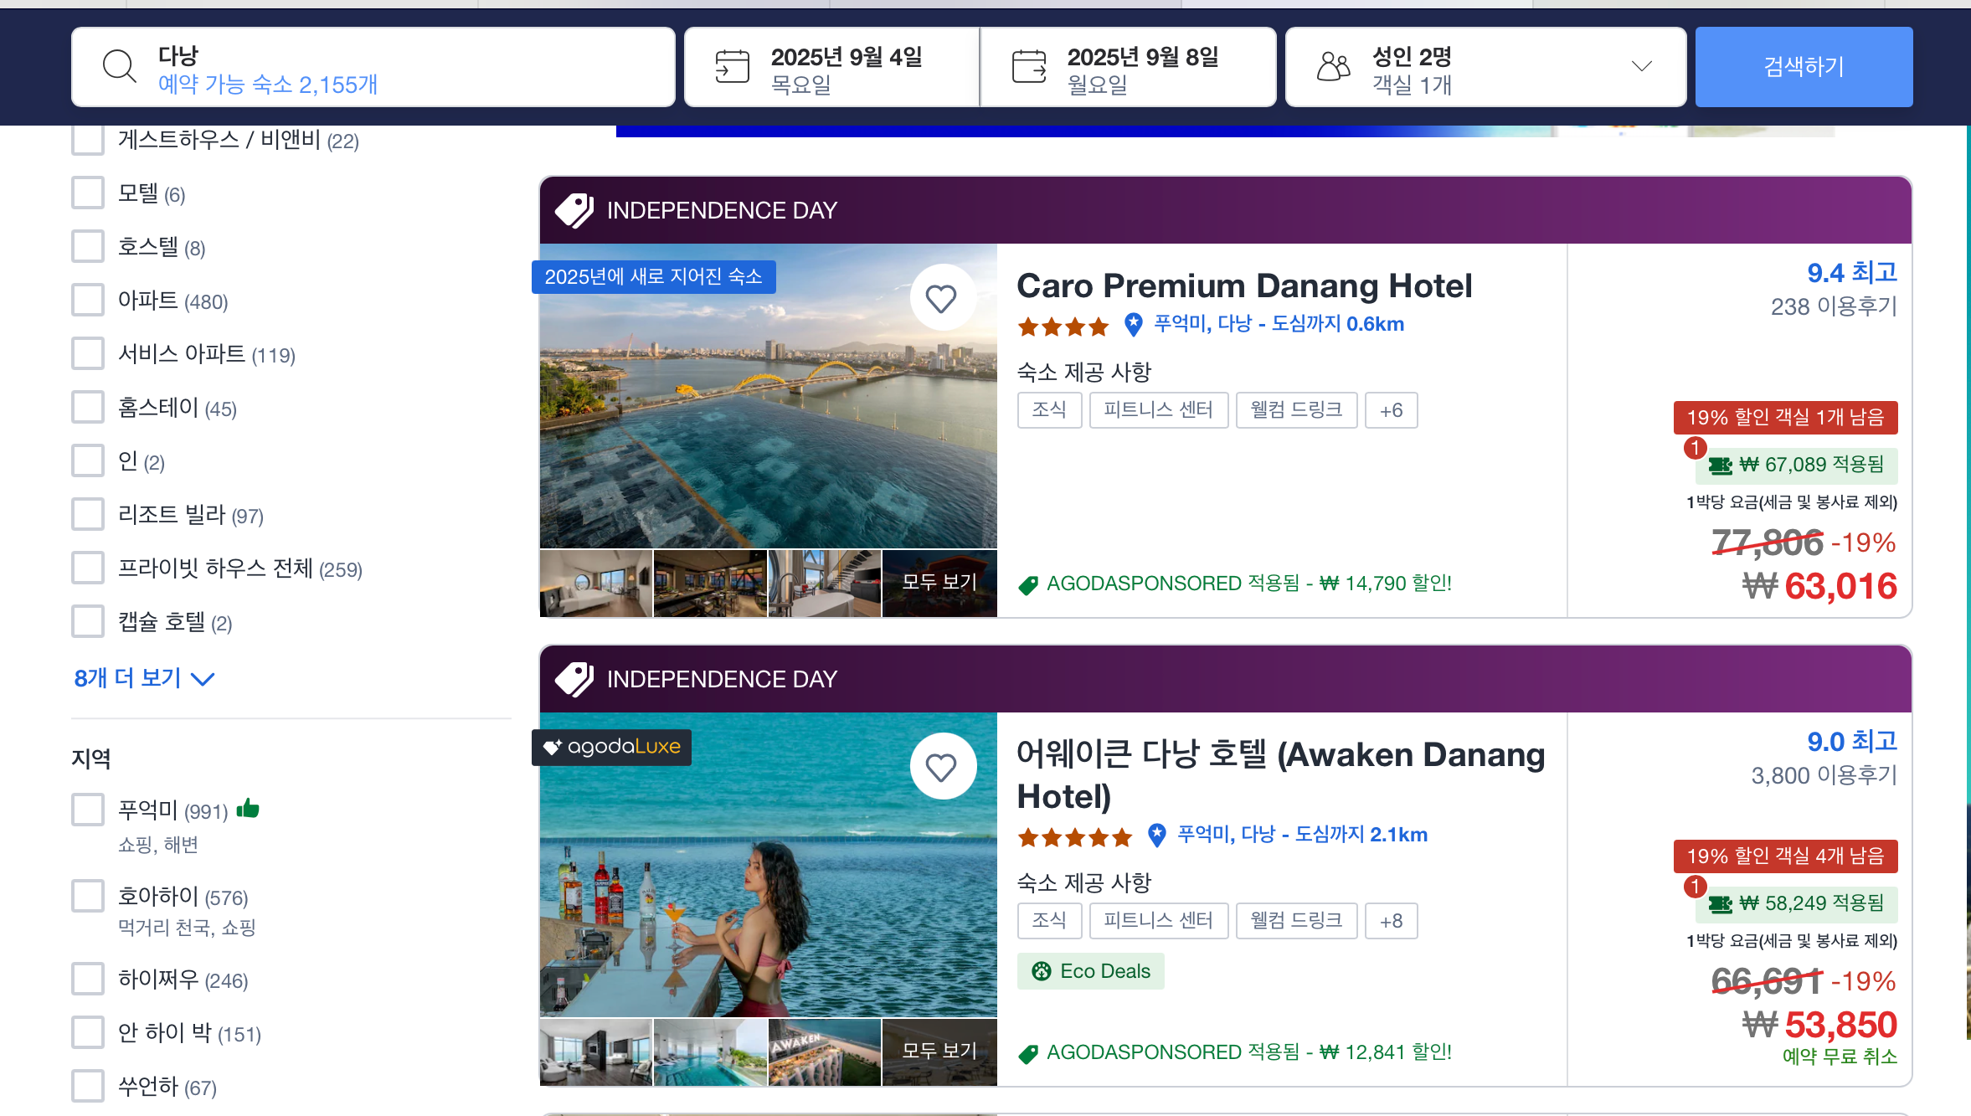This screenshot has width=1971, height=1116.
Task: Open the Caro Premium Danang Hotel title link
Action: coord(1244,286)
